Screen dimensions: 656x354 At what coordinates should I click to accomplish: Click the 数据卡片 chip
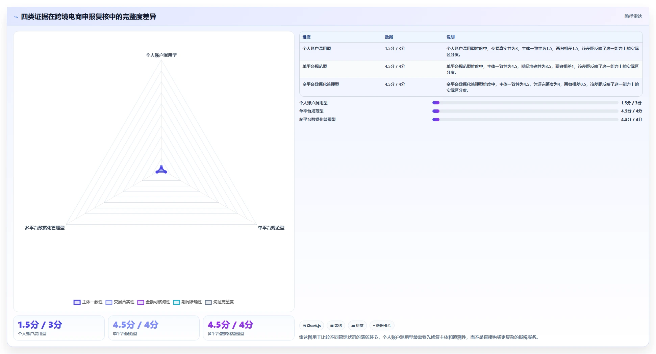(x=382, y=326)
